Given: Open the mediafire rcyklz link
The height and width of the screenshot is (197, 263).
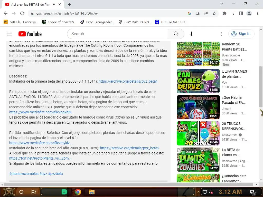Looking at the screenshot, I should [x=41, y=143].
